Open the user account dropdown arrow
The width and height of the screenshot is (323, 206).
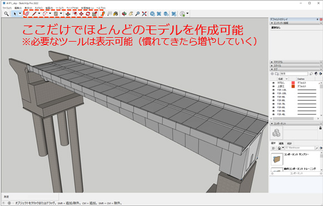point(187,13)
